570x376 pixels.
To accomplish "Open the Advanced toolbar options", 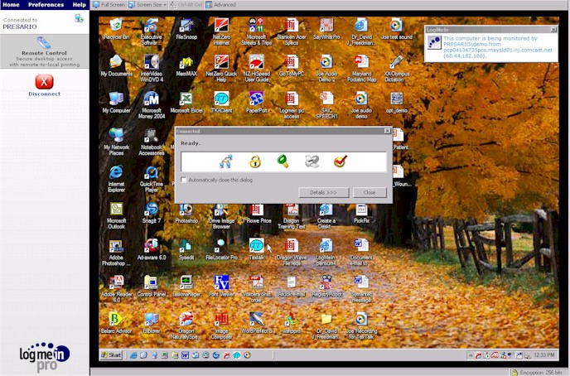I will tap(220, 5).
